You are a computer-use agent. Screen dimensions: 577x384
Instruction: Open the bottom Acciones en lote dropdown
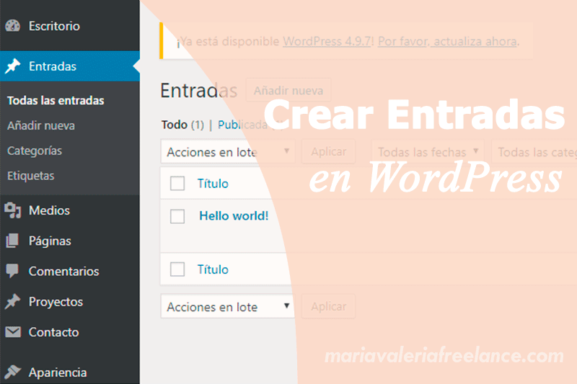(x=228, y=306)
